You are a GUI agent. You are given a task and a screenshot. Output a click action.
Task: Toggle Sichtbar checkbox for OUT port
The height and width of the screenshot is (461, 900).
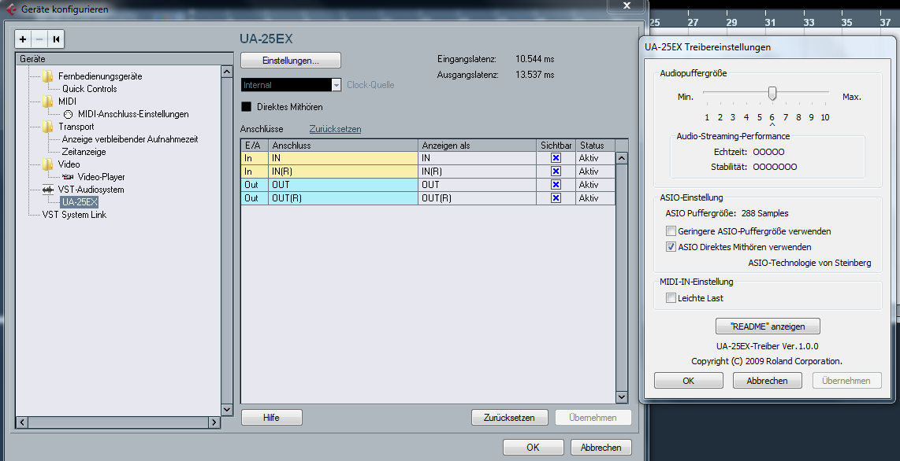tap(556, 184)
